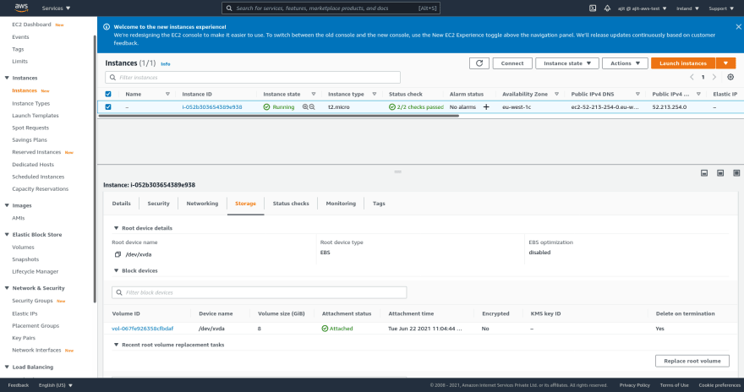Image resolution: width=744 pixels, height=392 pixels.
Task: Sort by the Instance state column arrow
Action: (x=313, y=94)
